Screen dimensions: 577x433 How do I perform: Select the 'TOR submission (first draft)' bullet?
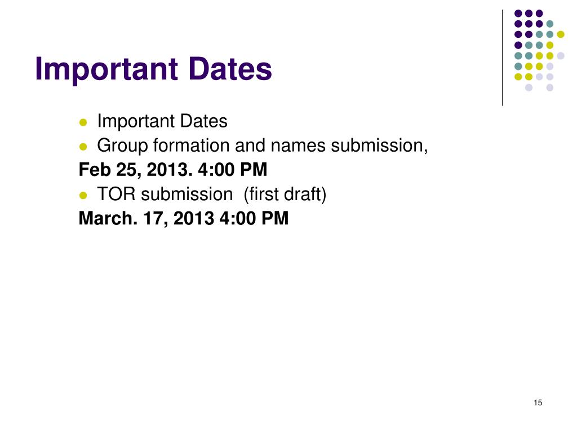point(212,195)
